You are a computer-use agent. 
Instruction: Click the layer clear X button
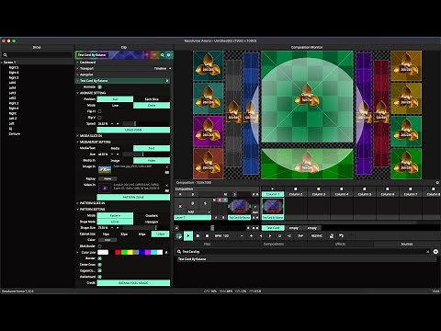[180, 206]
